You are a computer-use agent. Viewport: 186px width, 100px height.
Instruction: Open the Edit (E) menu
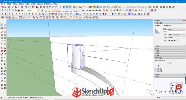point(9,4)
